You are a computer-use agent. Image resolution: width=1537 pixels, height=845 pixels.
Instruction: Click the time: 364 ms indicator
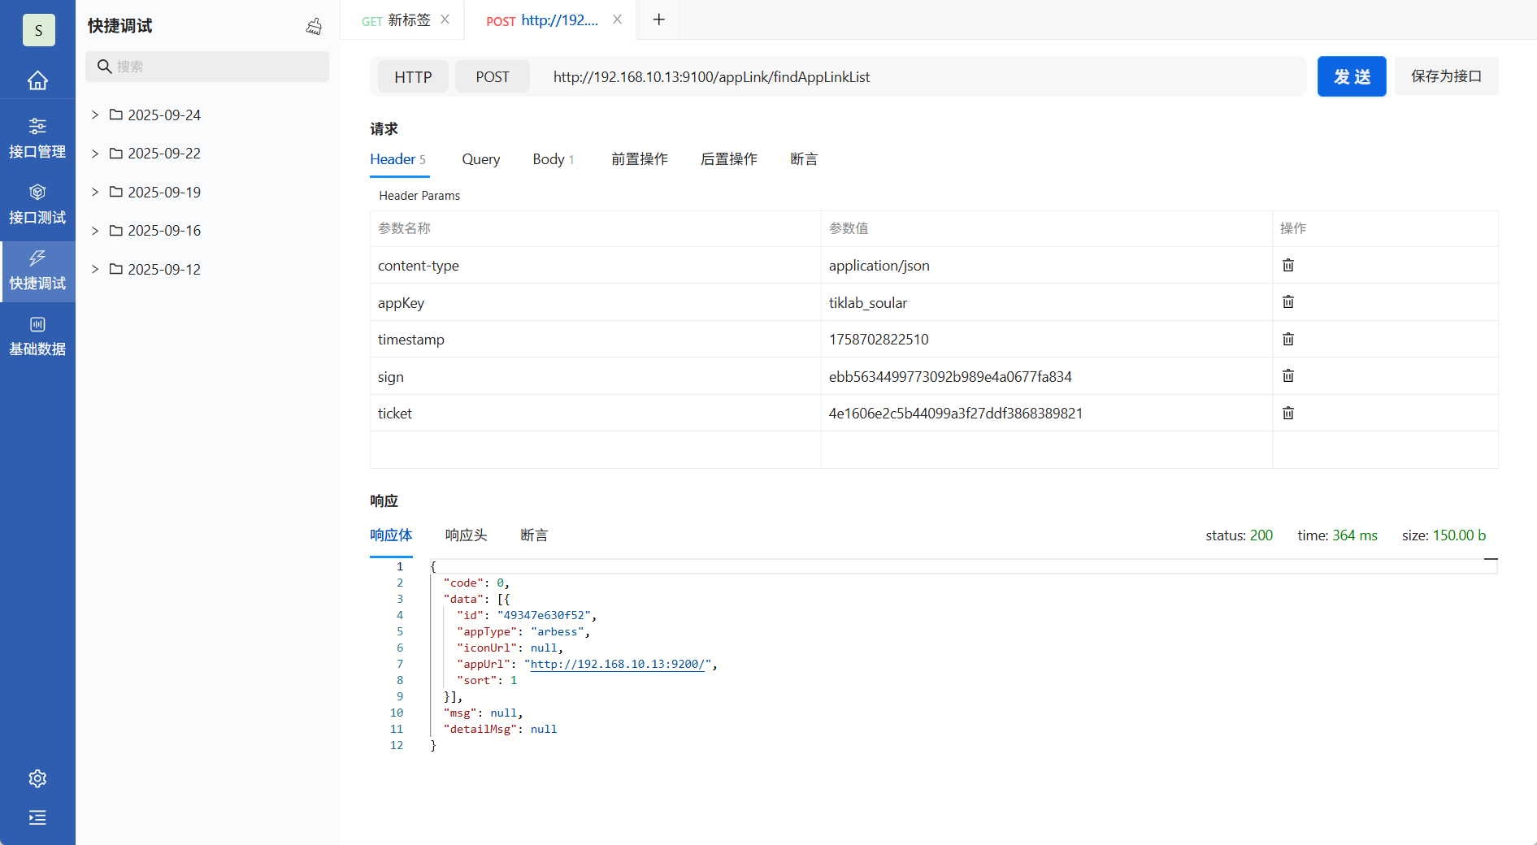tap(1337, 535)
